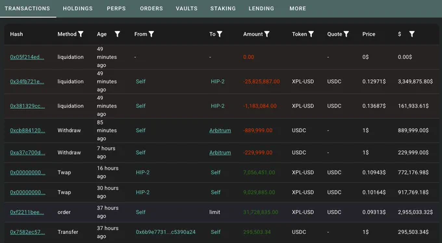Open transaction hash 0x381329cc...
The width and height of the screenshot is (442, 243).
(x=27, y=106)
